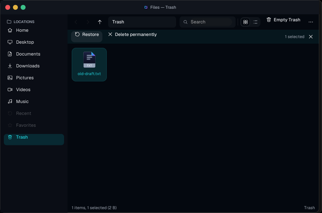Open Home in the sidebar
Viewport: 322px width, 213px height.
coord(34,30)
